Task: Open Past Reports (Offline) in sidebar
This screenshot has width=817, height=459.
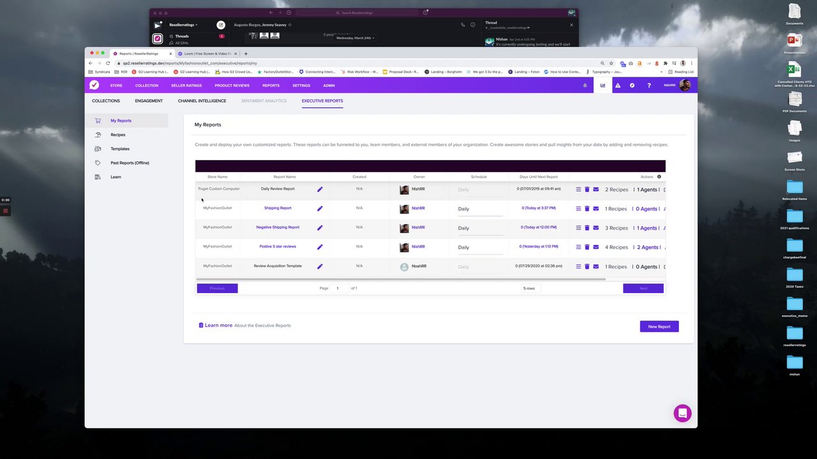Action: pyautogui.click(x=130, y=163)
